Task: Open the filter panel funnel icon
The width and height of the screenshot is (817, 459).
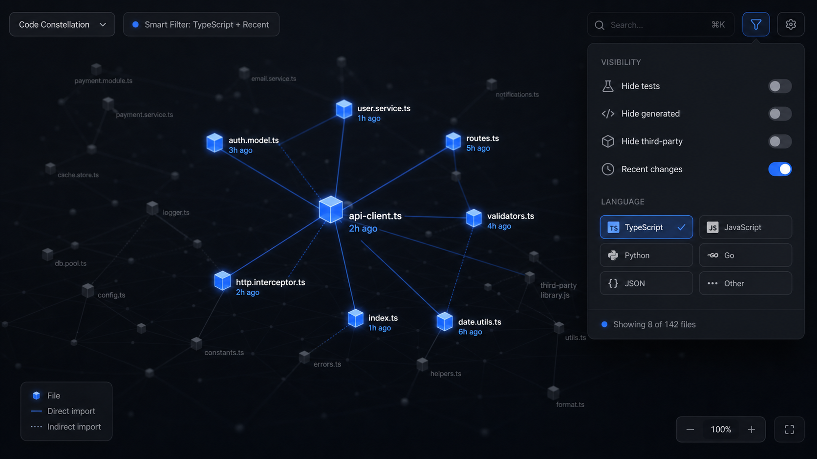Action: 755,24
